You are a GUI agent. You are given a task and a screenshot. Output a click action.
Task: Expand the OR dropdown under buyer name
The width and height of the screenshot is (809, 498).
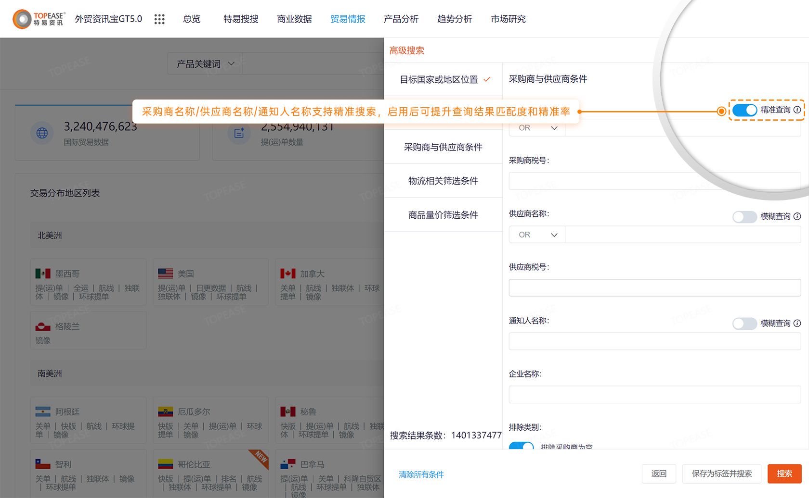(x=537, y=128)
